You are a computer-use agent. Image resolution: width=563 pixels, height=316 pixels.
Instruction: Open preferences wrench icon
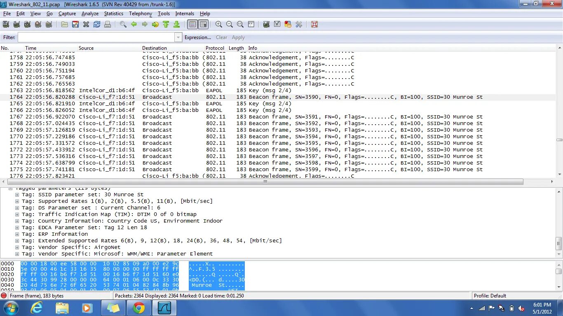[299, 25]
